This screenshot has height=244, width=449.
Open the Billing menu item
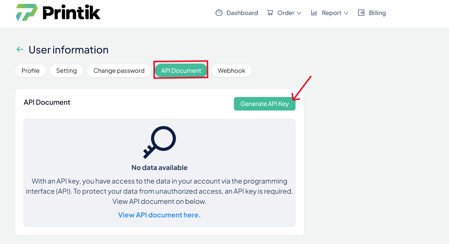click(x=377, y=13)
